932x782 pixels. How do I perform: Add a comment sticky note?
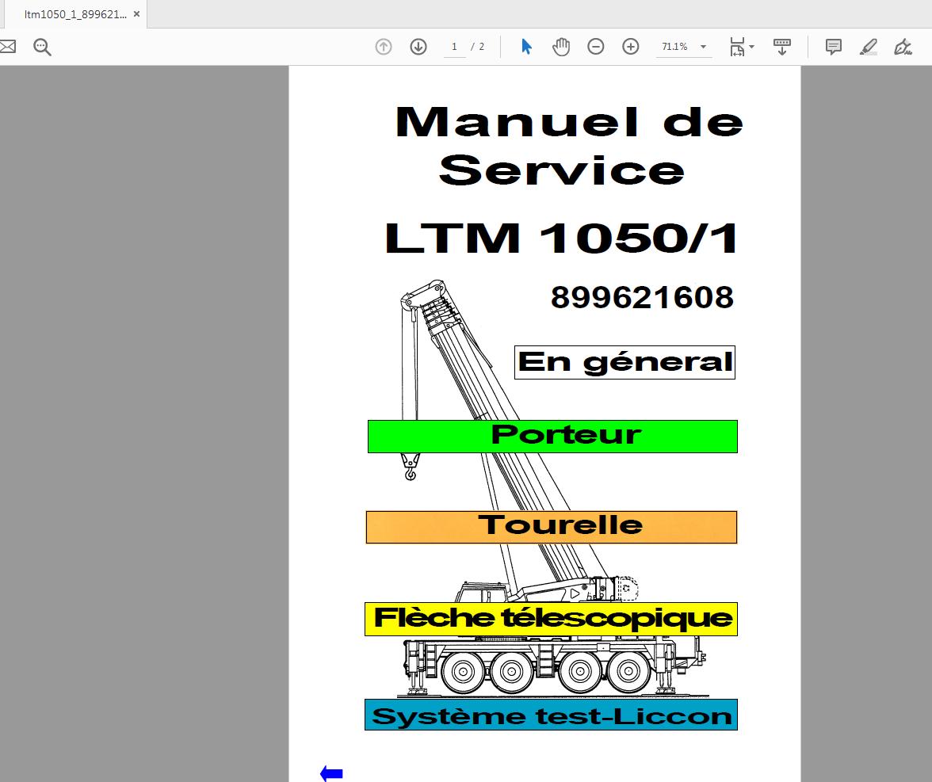(x=834, y=46)
